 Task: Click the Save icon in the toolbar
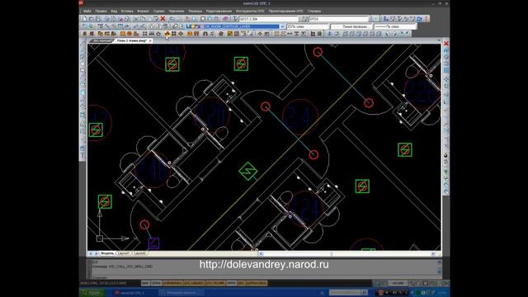[98, 19]
